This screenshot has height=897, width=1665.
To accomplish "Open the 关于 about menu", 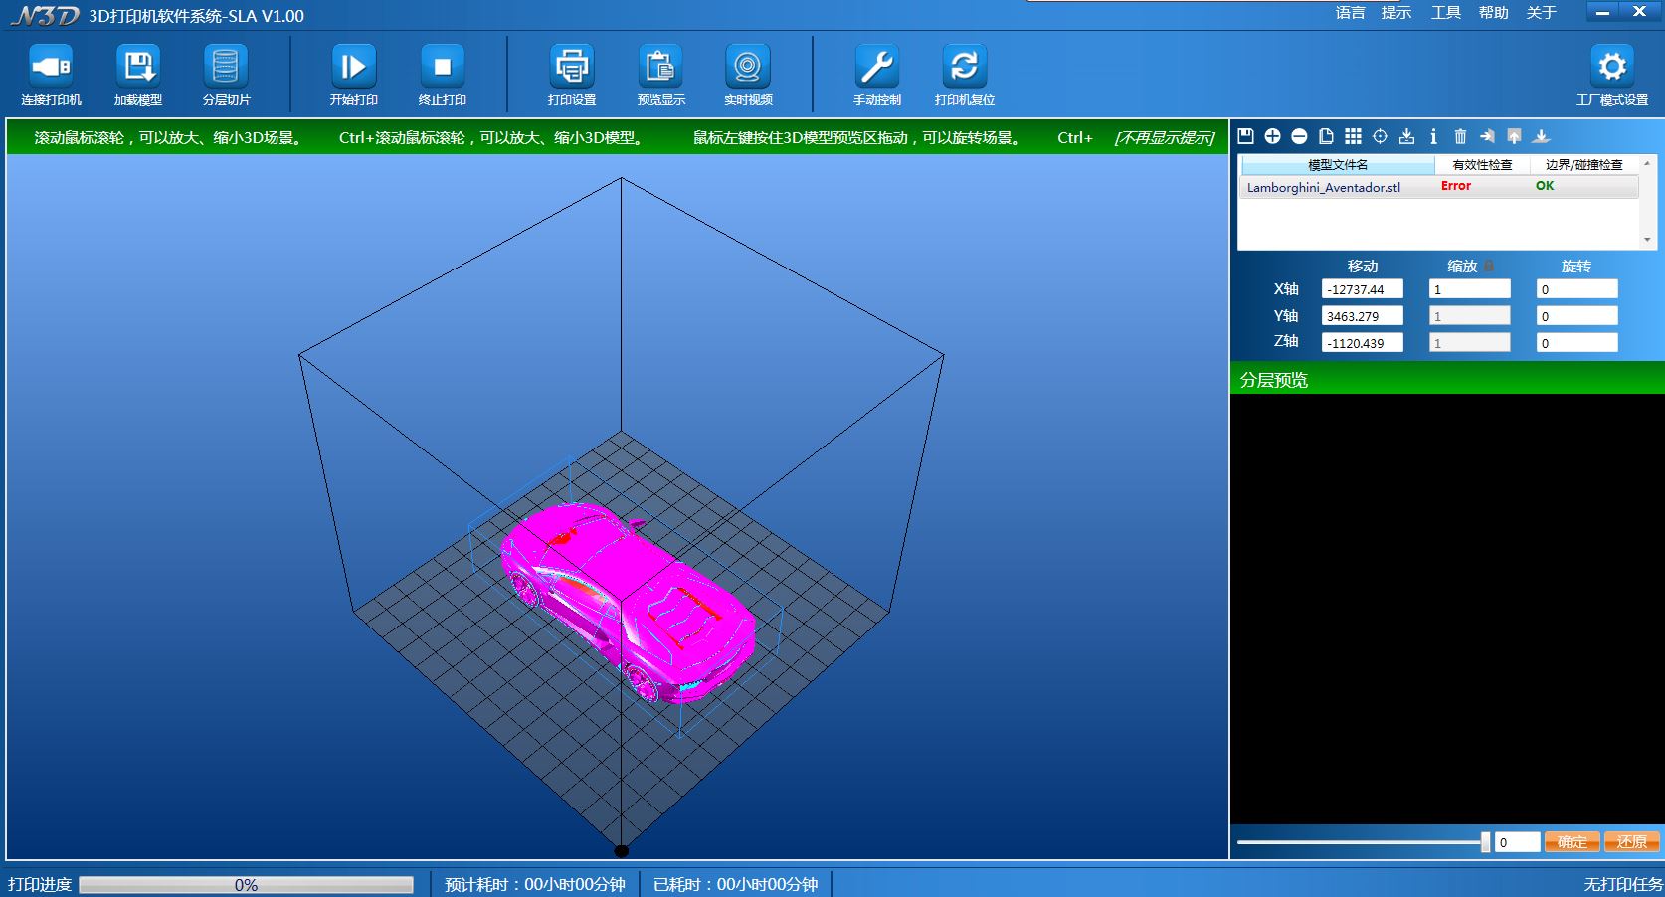I will [x=1541, y=13].
